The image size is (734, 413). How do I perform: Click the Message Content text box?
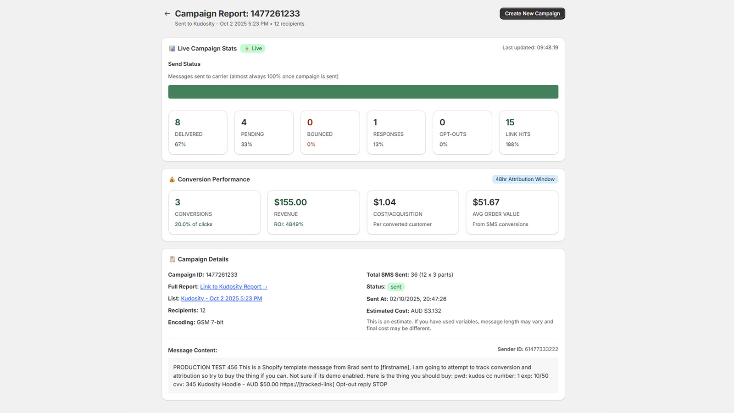pyautogui.click(x=363, y=376)
